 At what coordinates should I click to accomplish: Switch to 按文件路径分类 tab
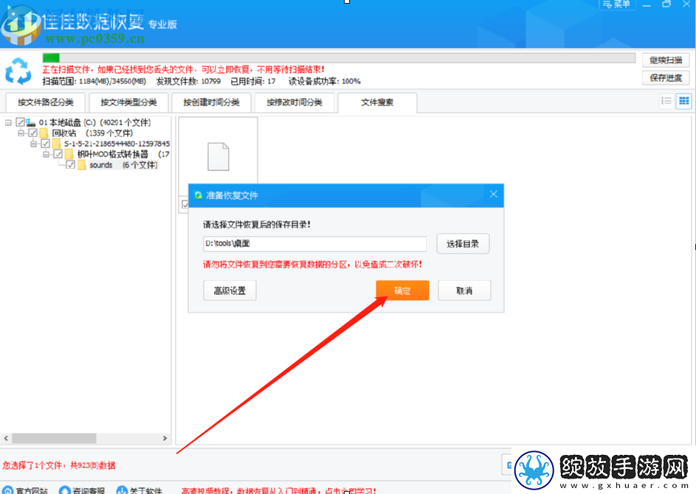[x=45, y=102]
